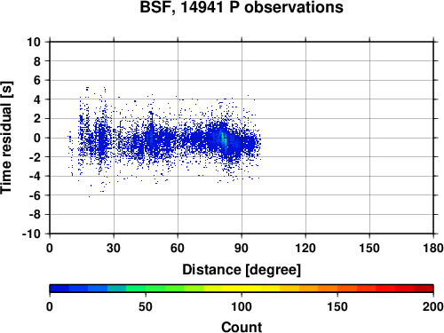The height and width of the screenshot is (333, 444).
Task: Click the x-axis tick label '30'
Action: click(x=114, y=248)
